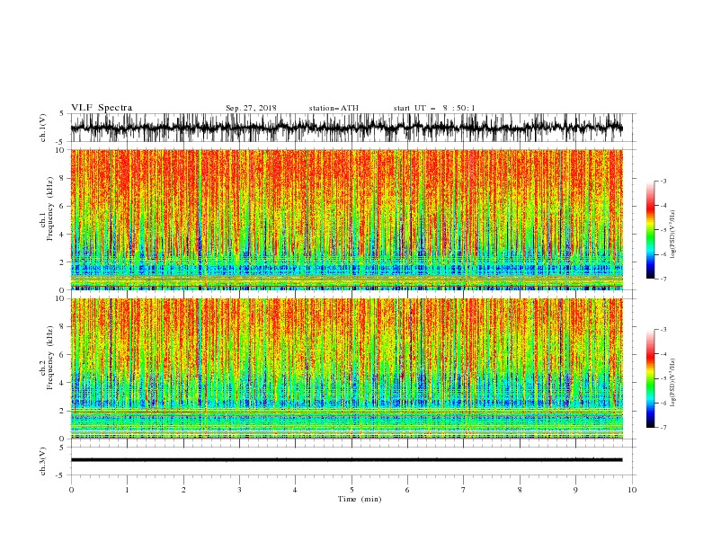Select the date text "Sep. 27, 2018"
The width and height of the screenshot is (712, 550).
[251, 108]
